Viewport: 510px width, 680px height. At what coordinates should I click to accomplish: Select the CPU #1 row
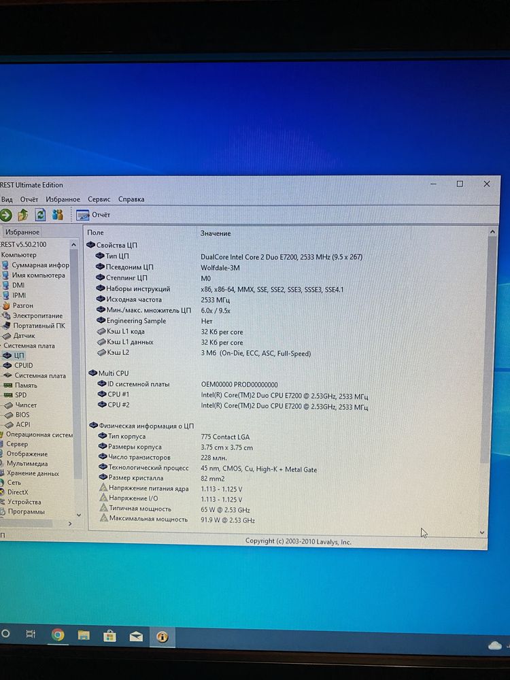pyautogui.click(x=233, y=395)
